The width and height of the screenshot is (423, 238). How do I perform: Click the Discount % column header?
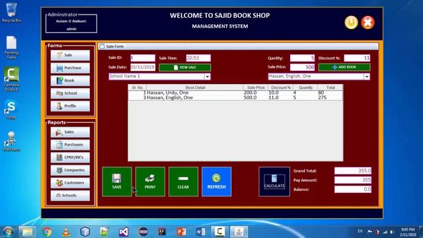coord(280,87)
